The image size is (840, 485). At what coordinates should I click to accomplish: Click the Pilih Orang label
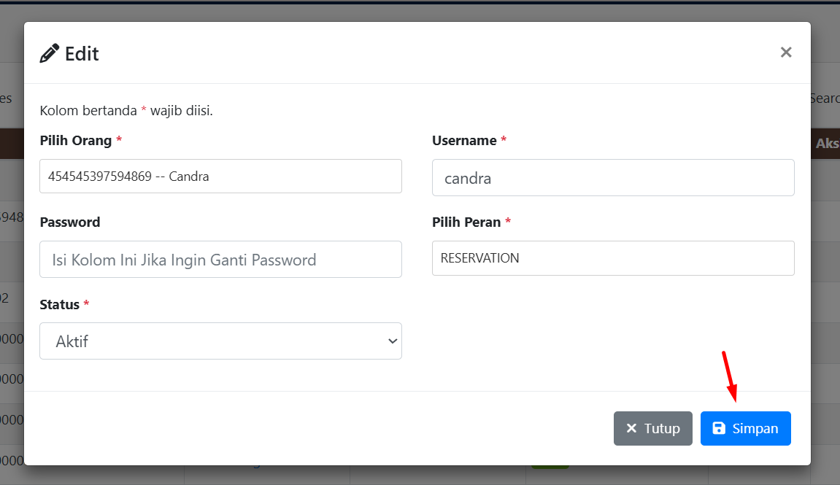click(76, 141)
